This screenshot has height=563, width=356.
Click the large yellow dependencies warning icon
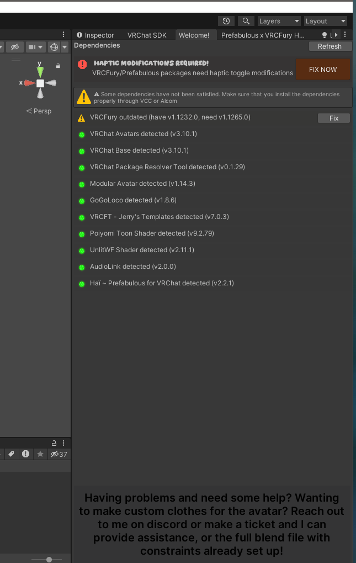(x=84, y=97)
